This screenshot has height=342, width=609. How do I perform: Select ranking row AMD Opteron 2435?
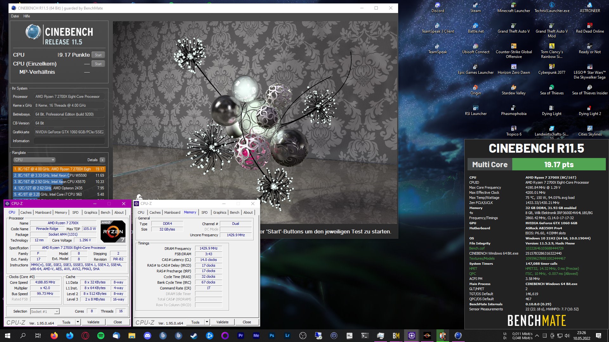click(59, 188)
